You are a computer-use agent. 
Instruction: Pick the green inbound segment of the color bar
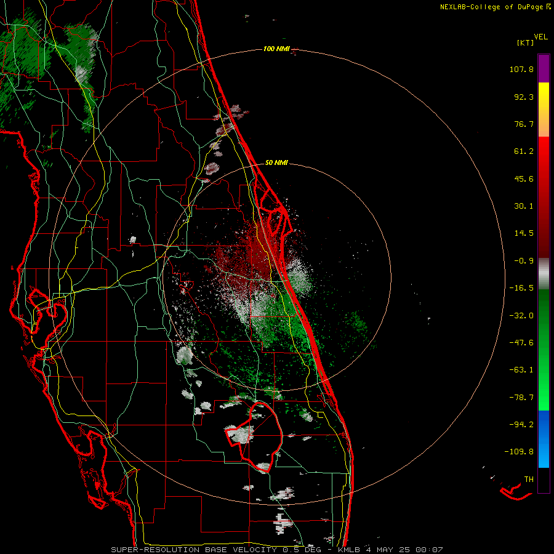coord(544,350)
